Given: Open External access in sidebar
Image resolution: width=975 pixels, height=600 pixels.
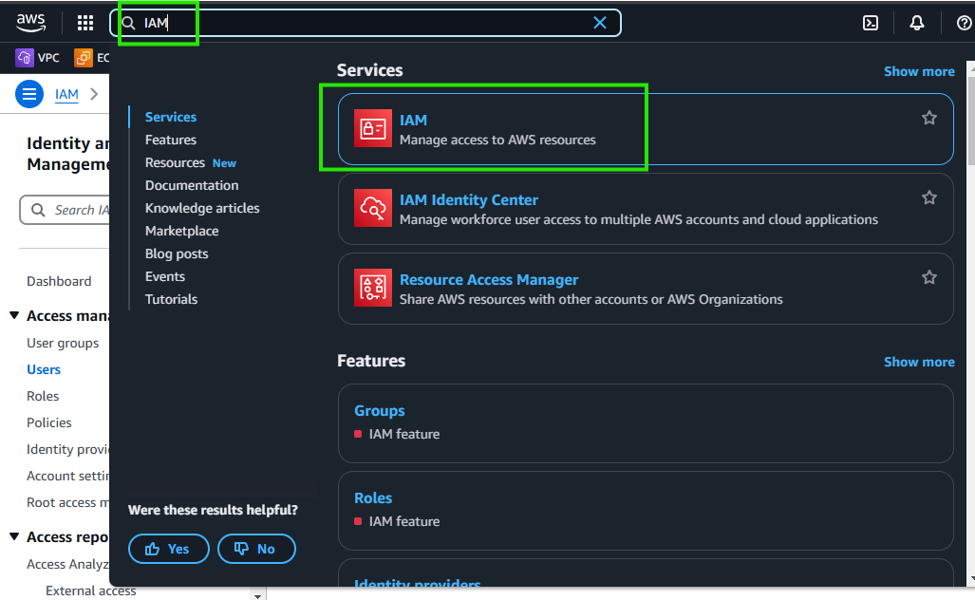Looking at the screenshot, I should 91,591.
